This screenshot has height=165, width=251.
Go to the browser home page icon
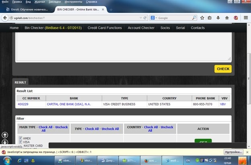point(227,18)
